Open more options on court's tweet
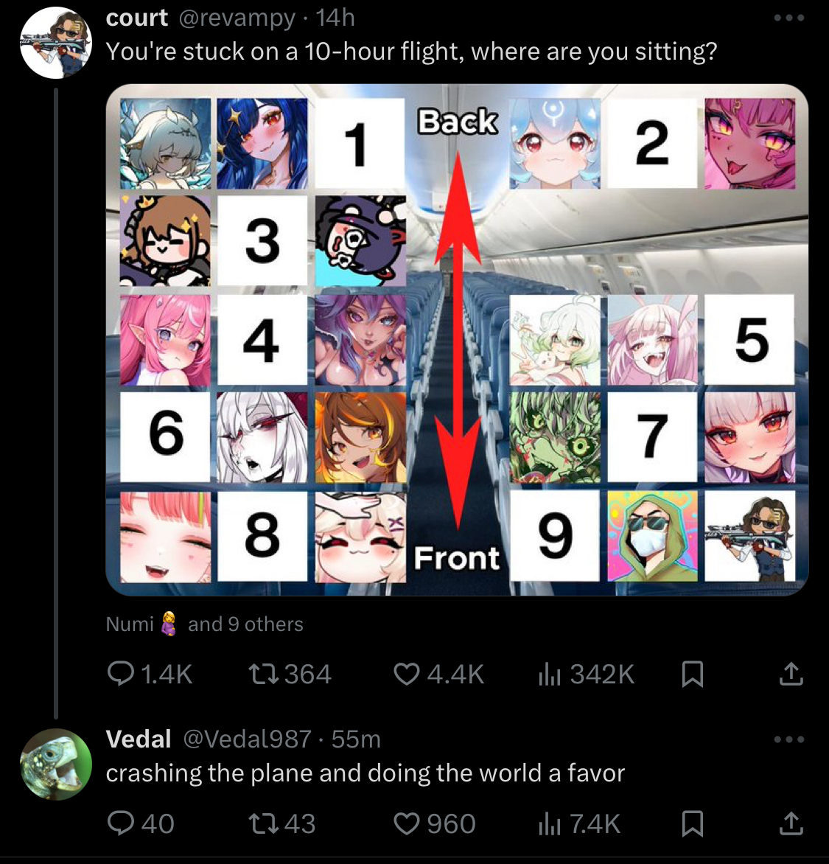The height and width of the screenshot is (864, 829). pyautogui.click(x=788, y=18)
